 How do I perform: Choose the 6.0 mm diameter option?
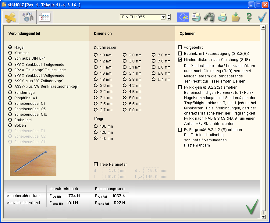(x=125, y=110)
